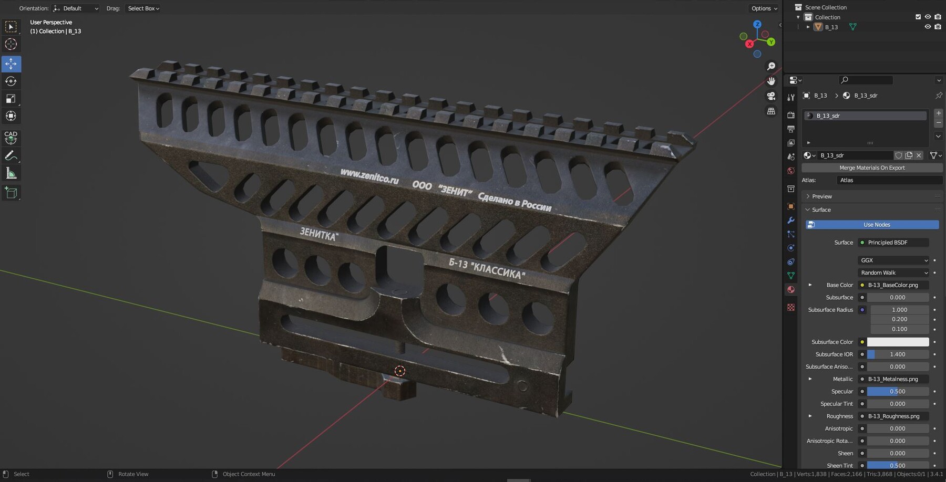Screen dimensions: 946x482
Task: Zoom the view using the magnifier icon
Action: tap(770, 66)
